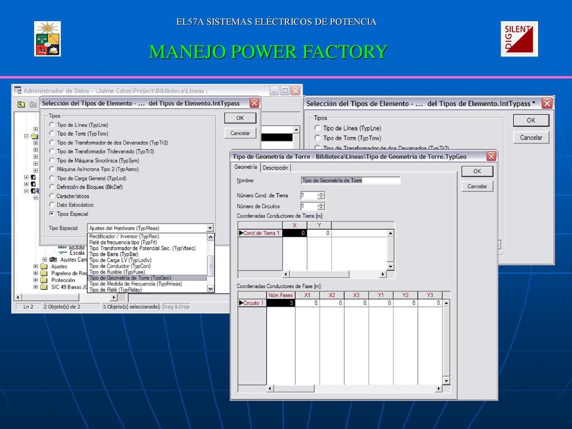The height and width of the screenshot is (429, 572).
Task: Select Tipo de Transformador de dos Devanados radio
Action: click(x=52, y=142)
